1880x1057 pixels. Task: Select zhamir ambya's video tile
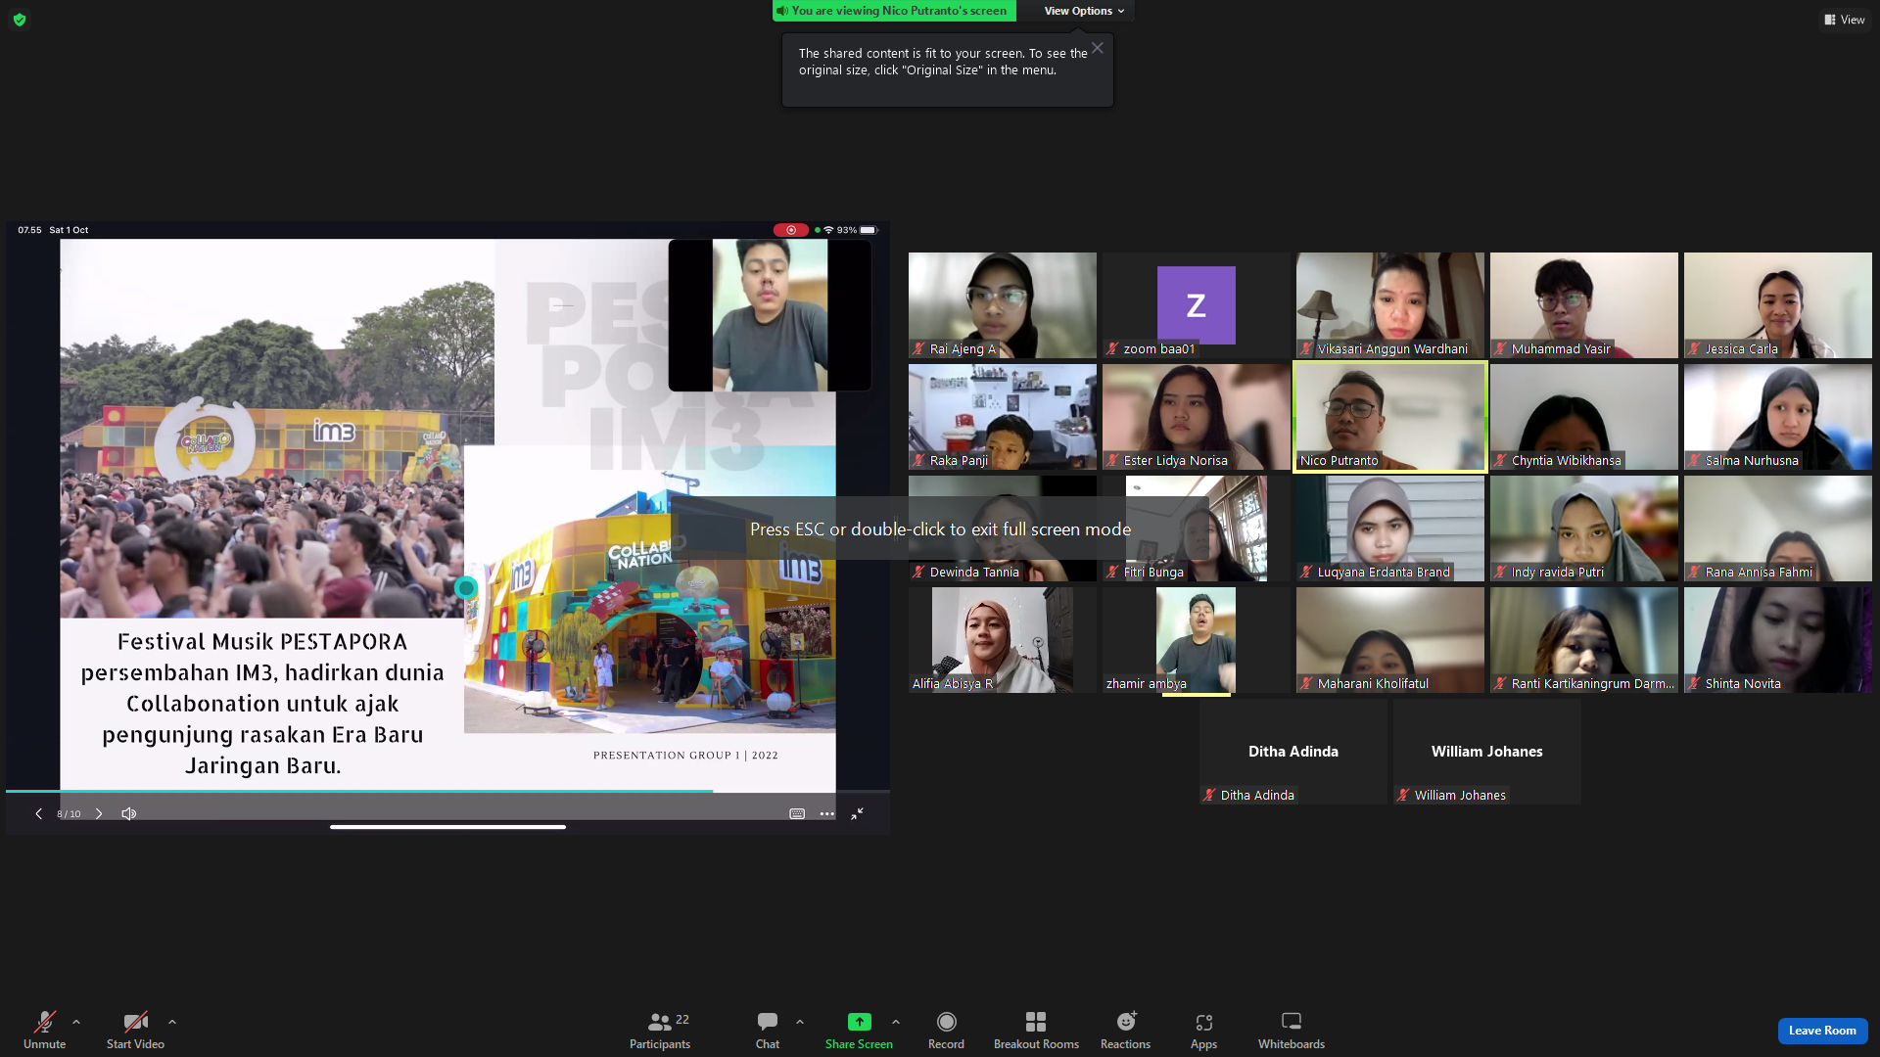pyautogui.click(x=1197, y=640)
